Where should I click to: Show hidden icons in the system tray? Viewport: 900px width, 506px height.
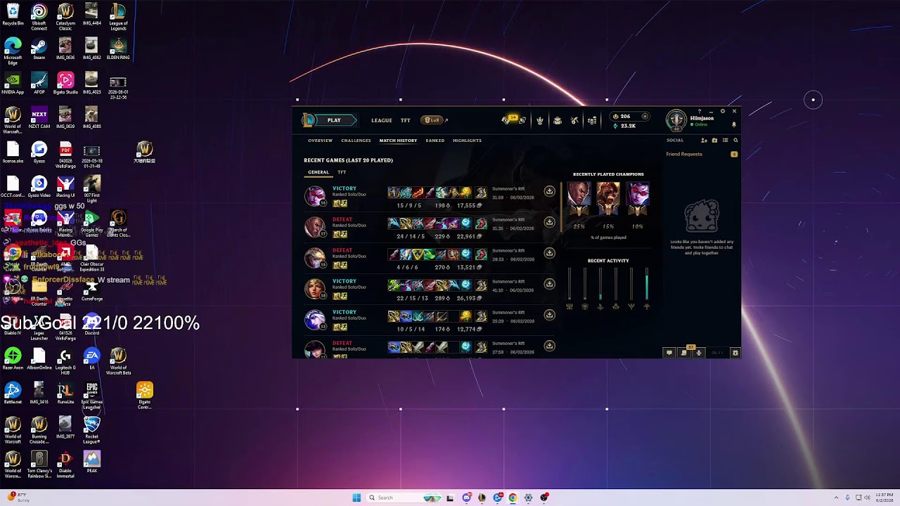(836, 498)
